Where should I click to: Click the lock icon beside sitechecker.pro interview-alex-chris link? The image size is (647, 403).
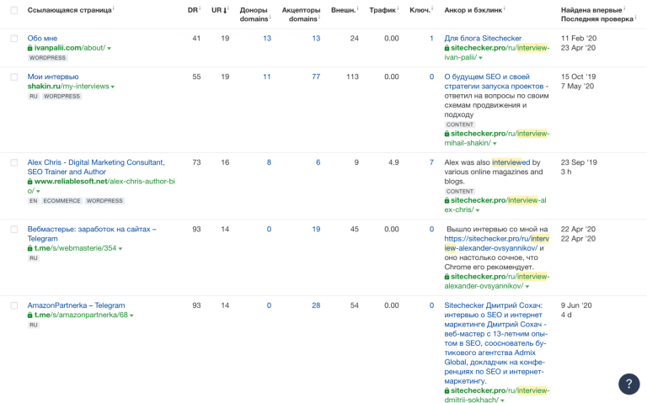tap(446, 201)
